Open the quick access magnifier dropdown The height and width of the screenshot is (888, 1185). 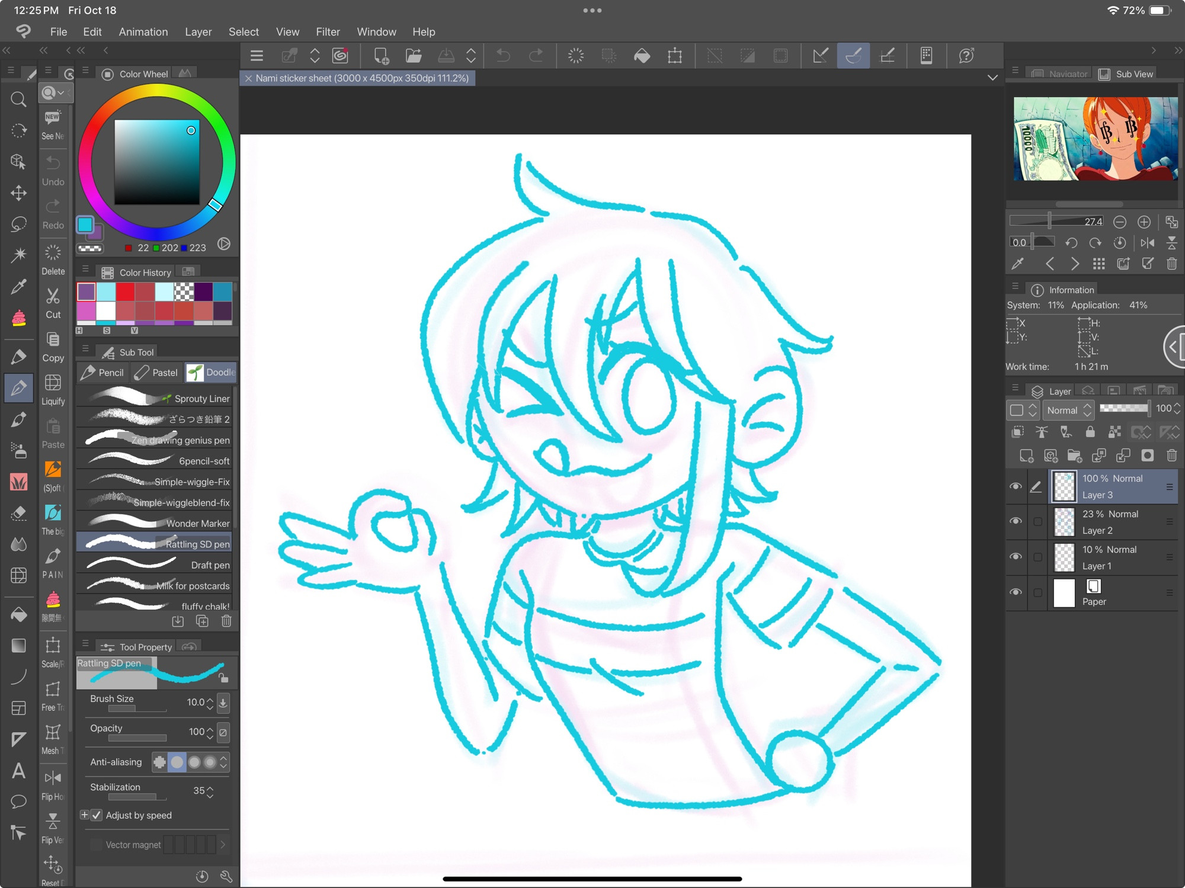(x=55, y=92)
